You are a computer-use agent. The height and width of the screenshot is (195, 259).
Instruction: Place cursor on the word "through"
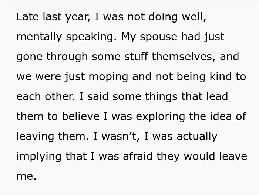(66, 57)
